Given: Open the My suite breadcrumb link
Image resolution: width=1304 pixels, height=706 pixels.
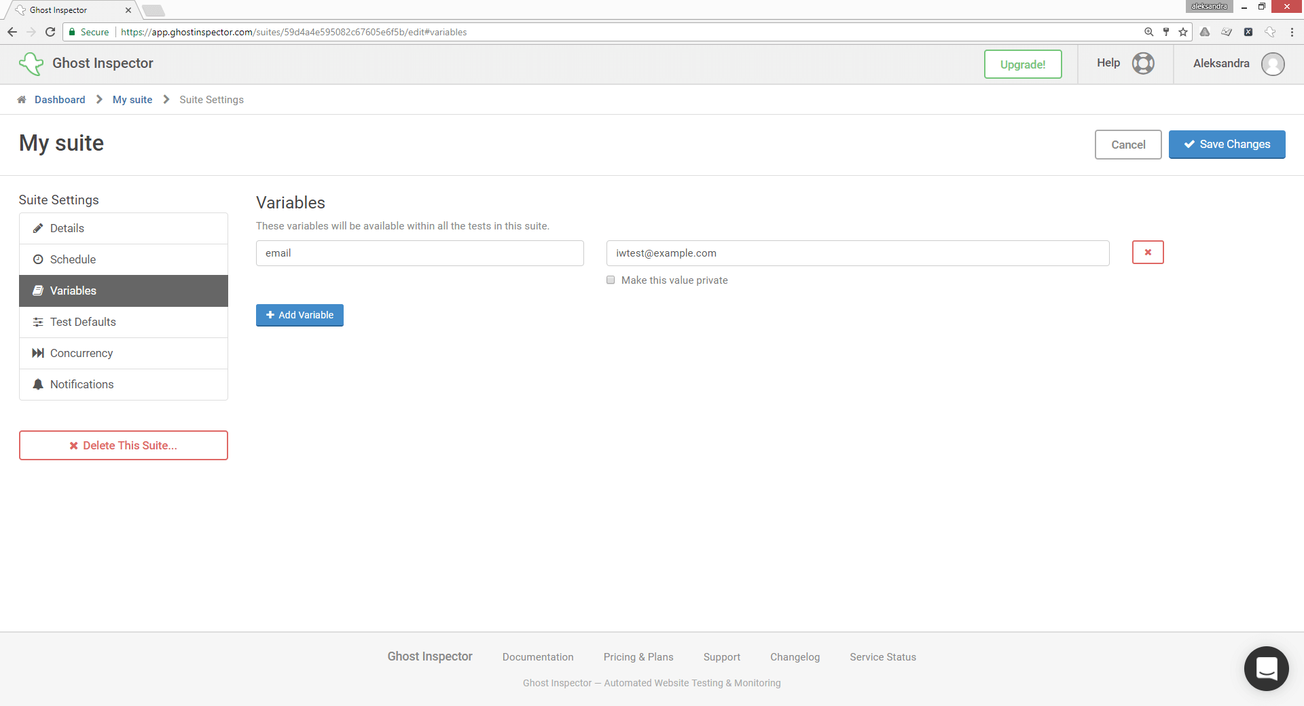Looking at the screenshot, I should click(x=132, y=100).
